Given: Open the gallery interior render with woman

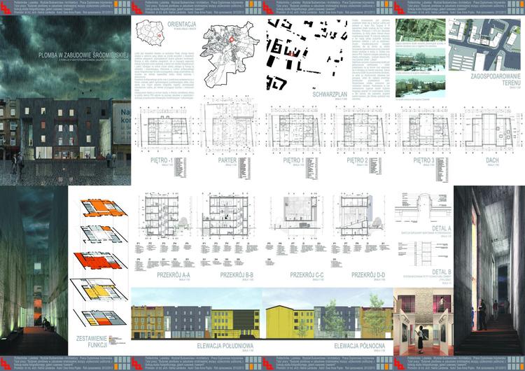Looking at the screenshot, I should click(423, 321).
